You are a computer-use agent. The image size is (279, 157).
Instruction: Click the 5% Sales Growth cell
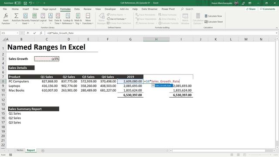(47, 59)
